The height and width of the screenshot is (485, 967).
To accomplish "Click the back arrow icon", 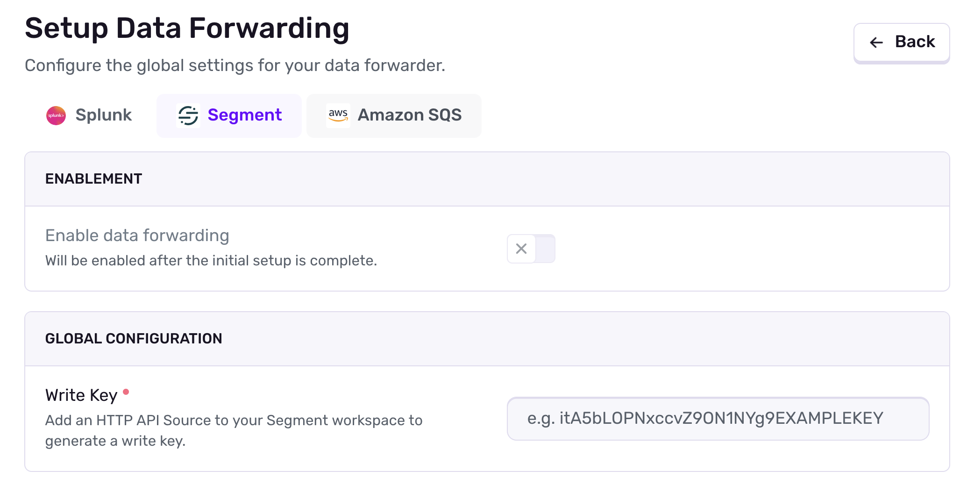I will click(875, 42).
